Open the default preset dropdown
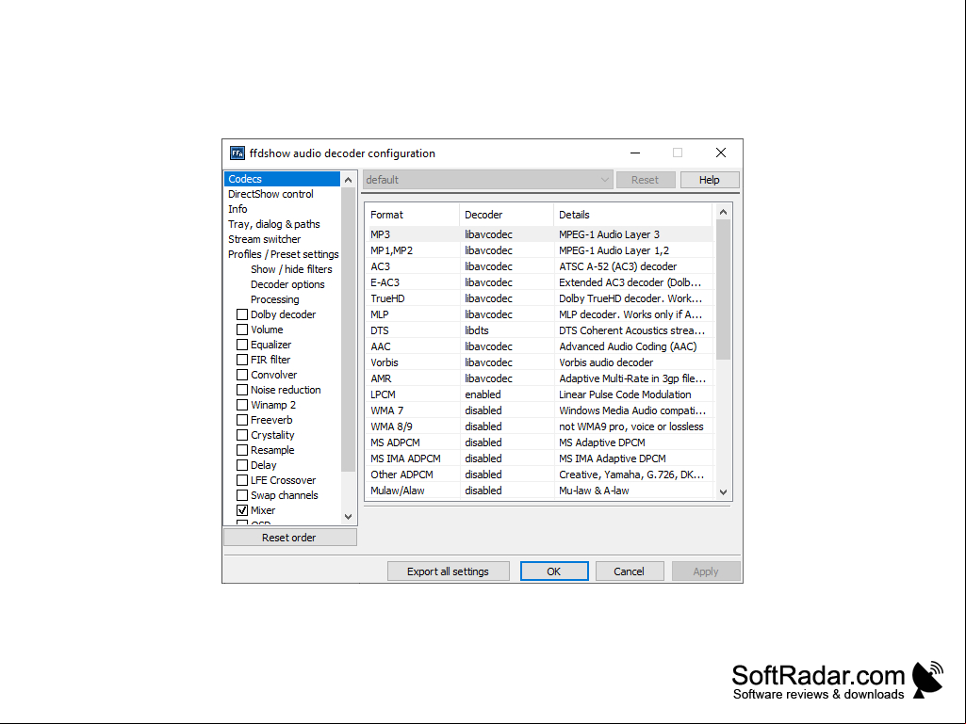Image resolution: width=966 pixels, height=724 pixels. [x=487, y=180]
